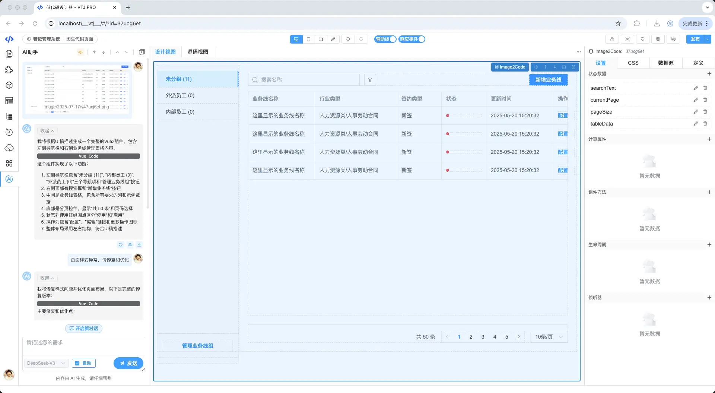Click the refresh icon in top toolbar

tap(643, 39)
